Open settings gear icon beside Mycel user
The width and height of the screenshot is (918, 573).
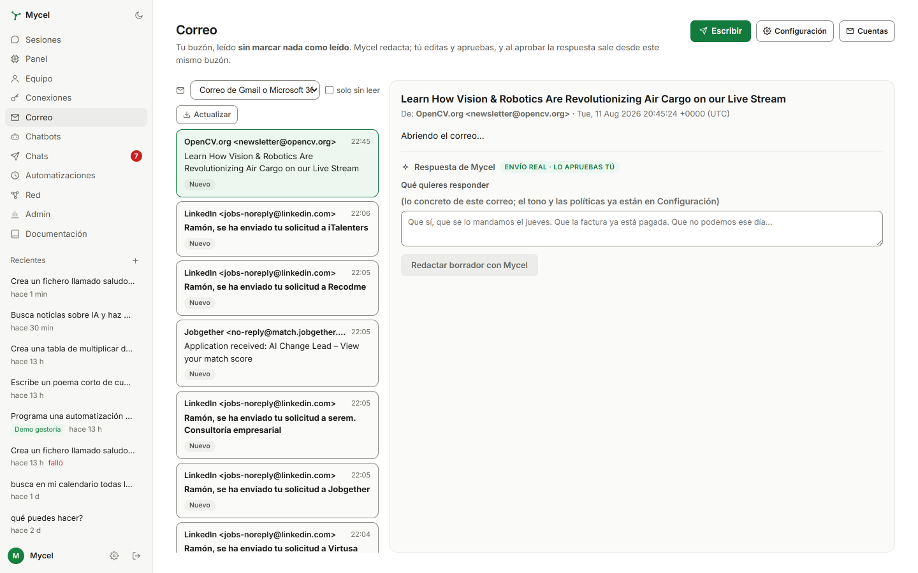[x=114, y=556]
